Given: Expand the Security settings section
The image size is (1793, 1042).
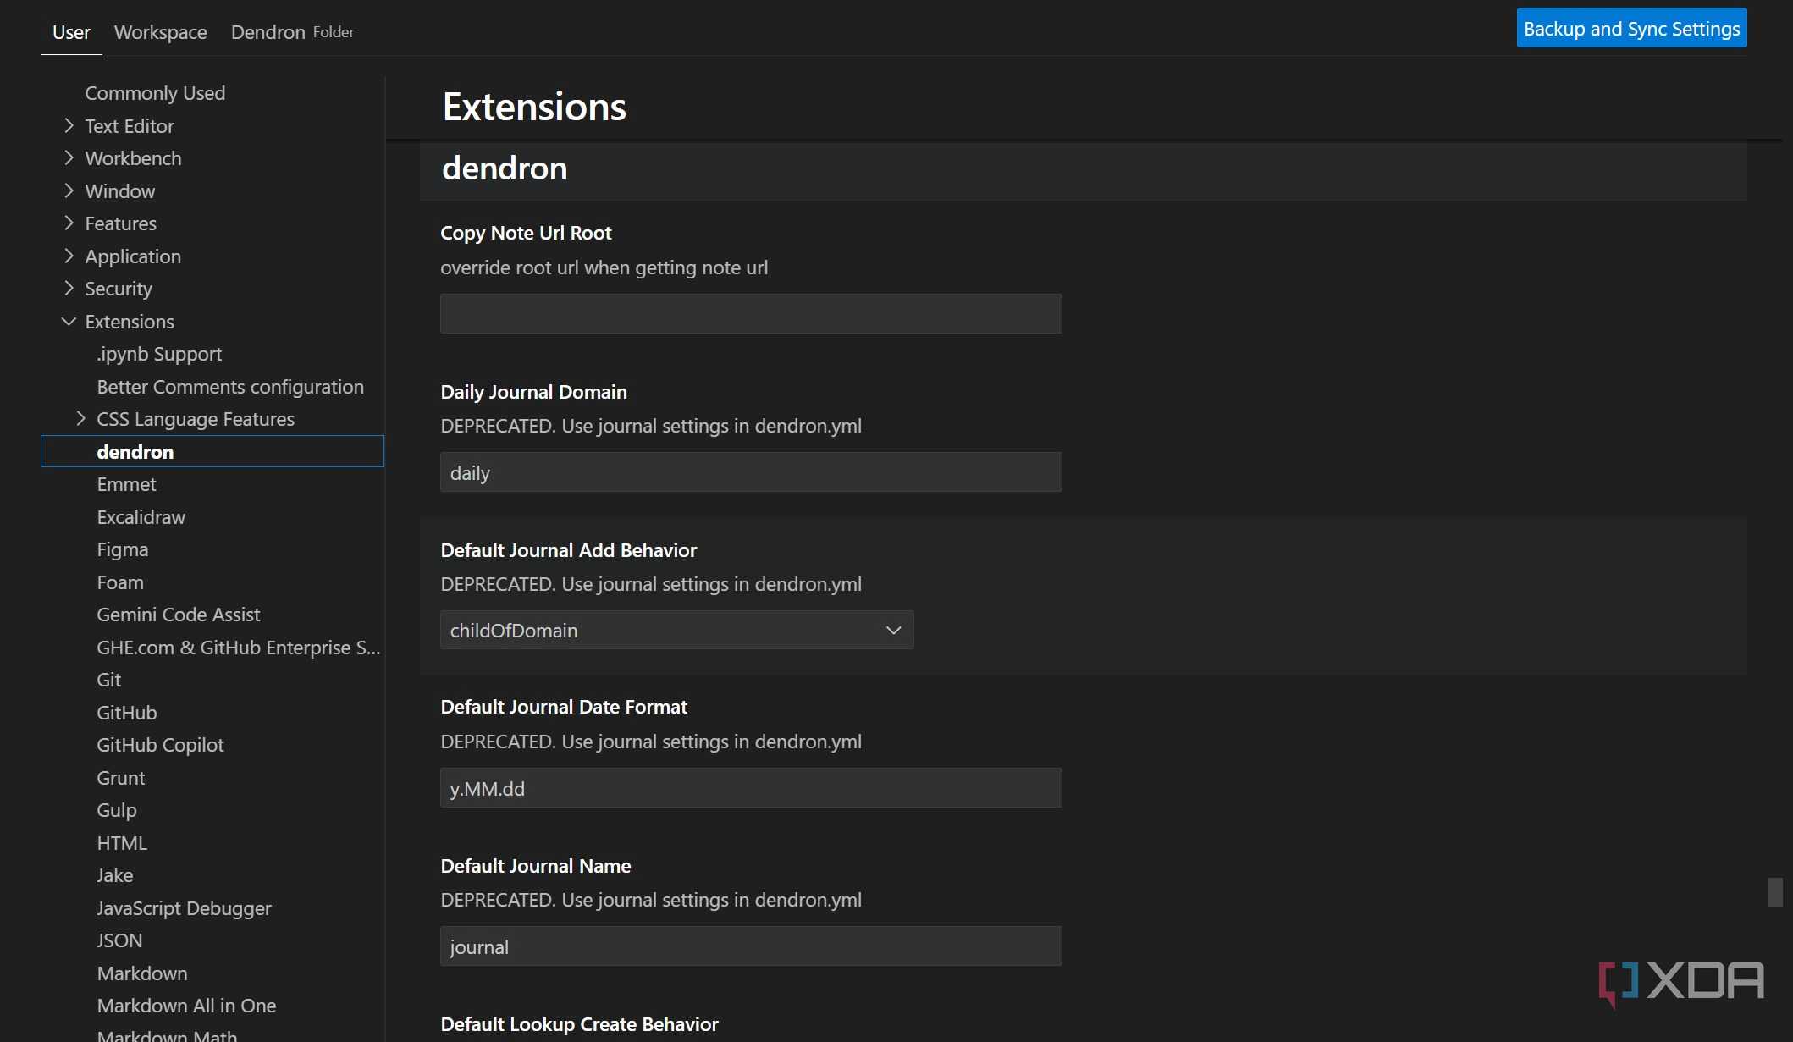Looking at the screenshot, I should (69, 289).
